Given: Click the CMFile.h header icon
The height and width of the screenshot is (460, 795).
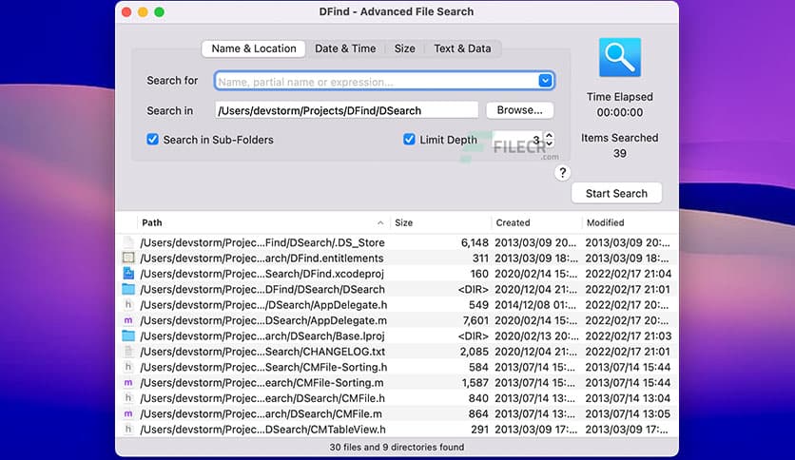Looking at the screenshot, I should click(x=128, y=398).
